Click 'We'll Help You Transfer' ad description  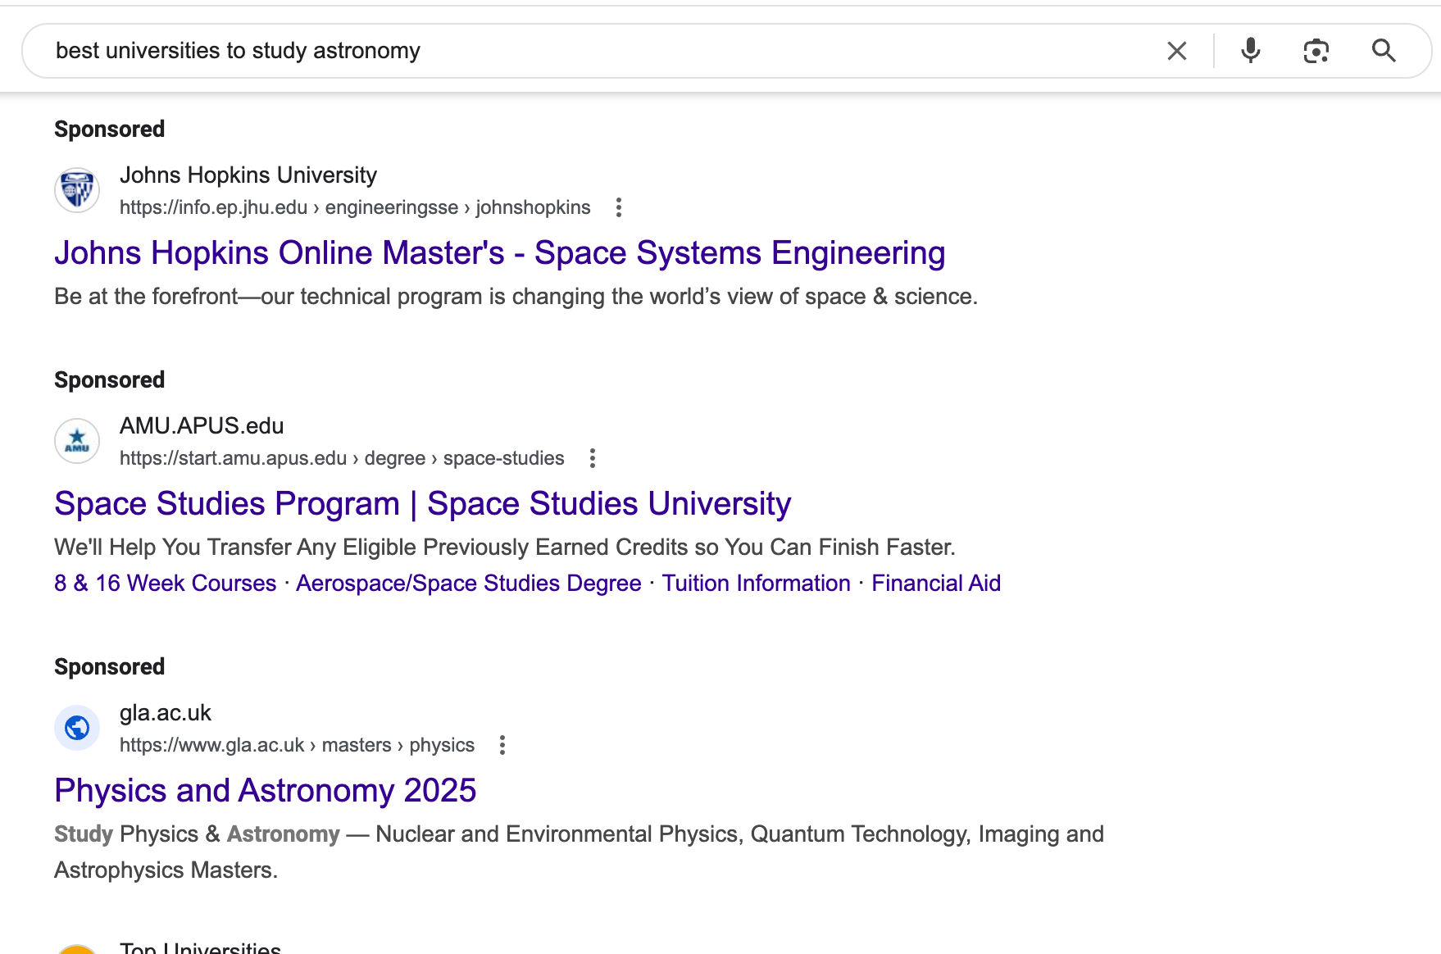[x=505, y=547]
